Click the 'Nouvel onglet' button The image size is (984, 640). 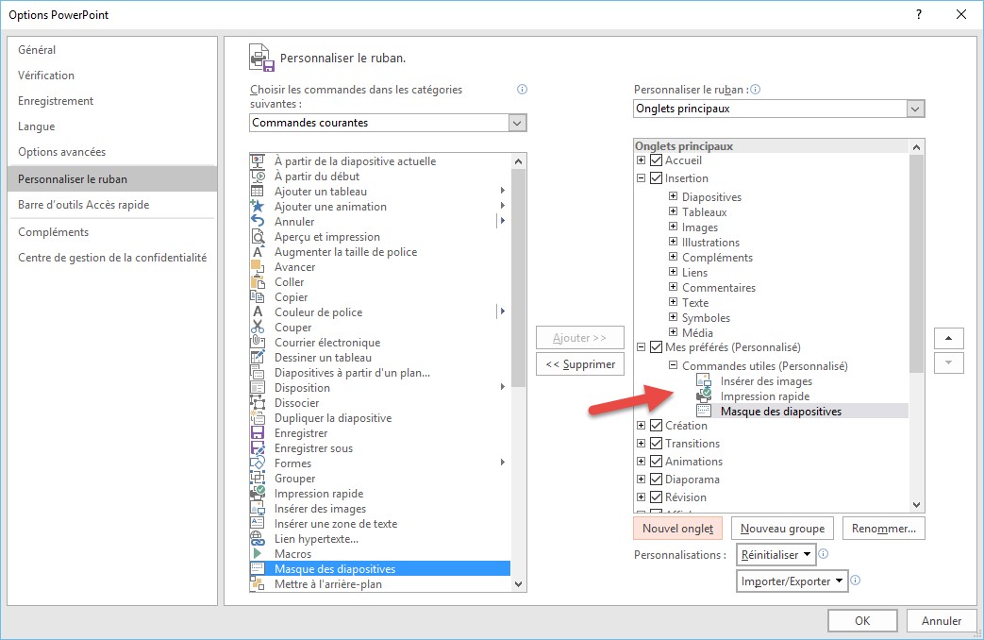click(x=677, y=529)
